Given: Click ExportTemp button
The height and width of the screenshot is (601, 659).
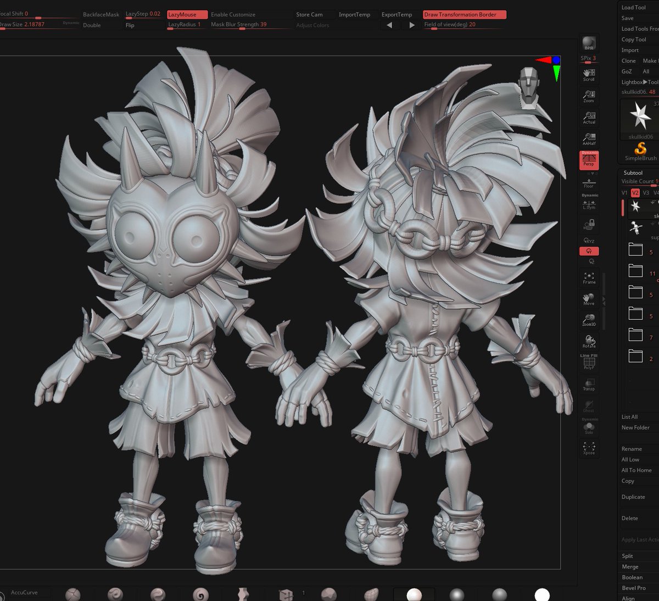Looking at the screenshot, I should pos(397,15).
